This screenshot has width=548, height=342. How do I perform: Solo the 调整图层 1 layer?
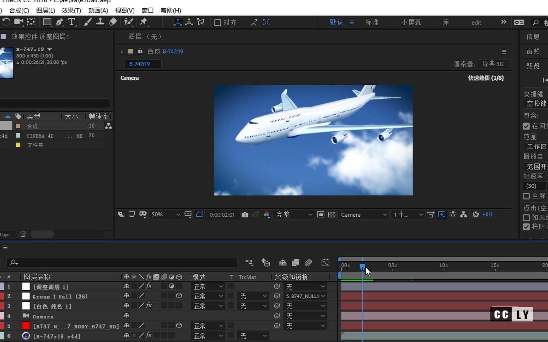pyautogui.click(x=2, y=286)
